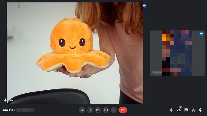Show the participants list
The width and height of the screenshot is (207, 116).
[179, 110]
